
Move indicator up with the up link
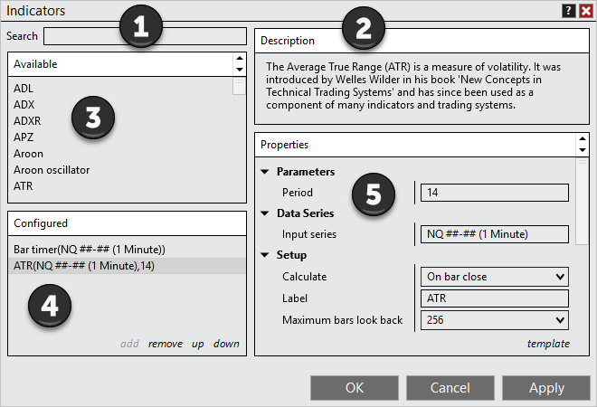[197, 344]
